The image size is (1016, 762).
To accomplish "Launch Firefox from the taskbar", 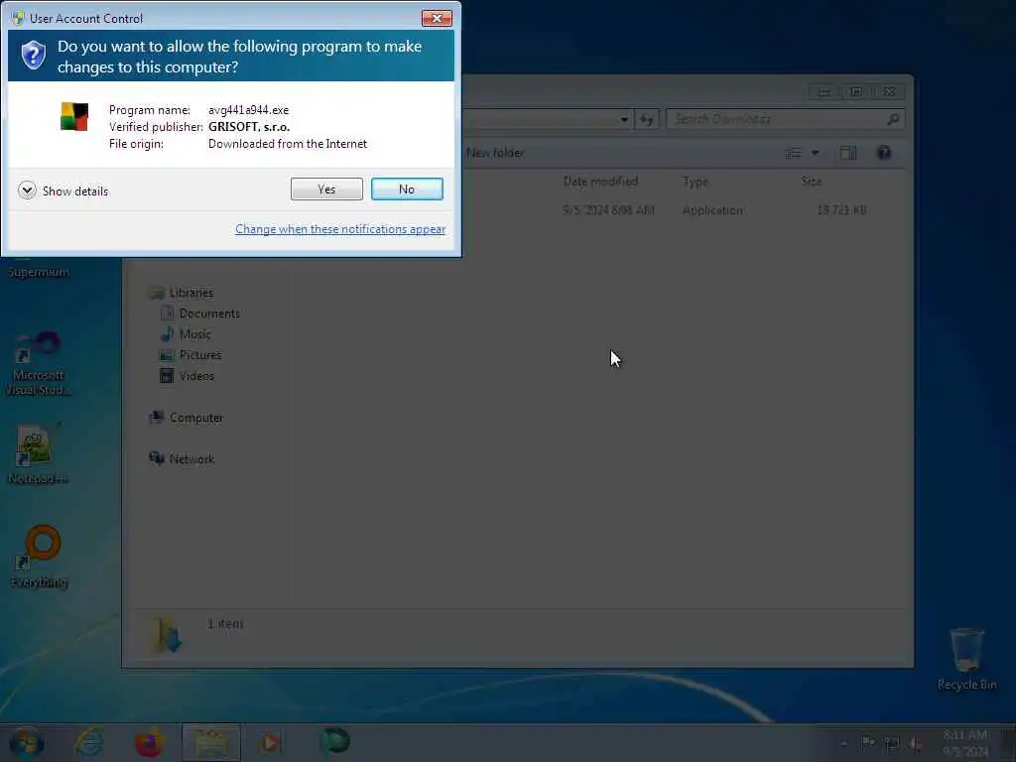I will pyautogui.click(x=149, y=742).
